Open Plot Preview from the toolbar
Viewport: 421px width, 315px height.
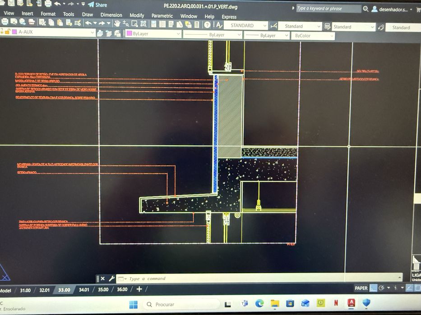[x=14, y=22]
